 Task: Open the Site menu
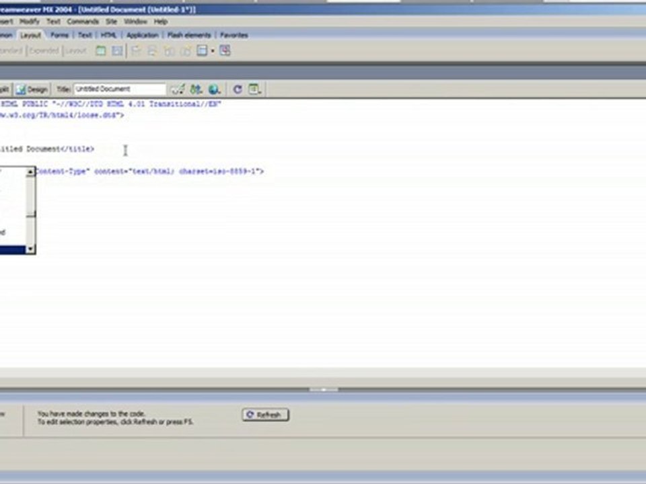pos(111,22)
